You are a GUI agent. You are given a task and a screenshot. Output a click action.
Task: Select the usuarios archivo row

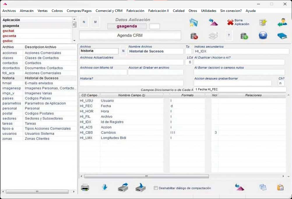pyautogui.click(x=38, y=134)
